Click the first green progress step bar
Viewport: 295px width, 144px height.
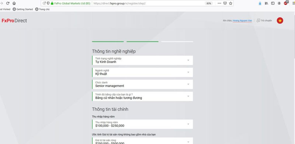click(x=108, y=41)
